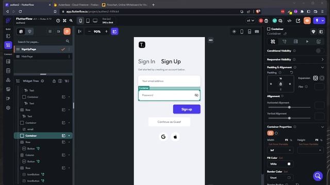The image size is (330, 185).
Task: Collapse the left panel arrow icon
Action: tap(80, 31)
